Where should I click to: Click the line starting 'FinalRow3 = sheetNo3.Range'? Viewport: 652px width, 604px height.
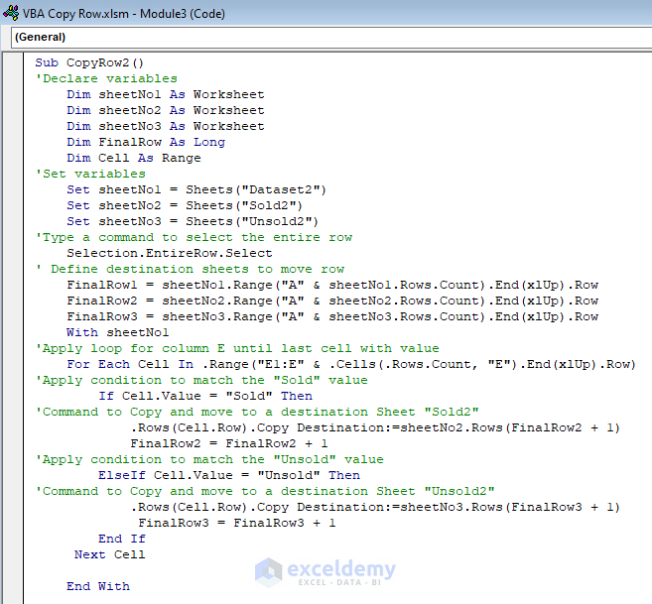332,316
